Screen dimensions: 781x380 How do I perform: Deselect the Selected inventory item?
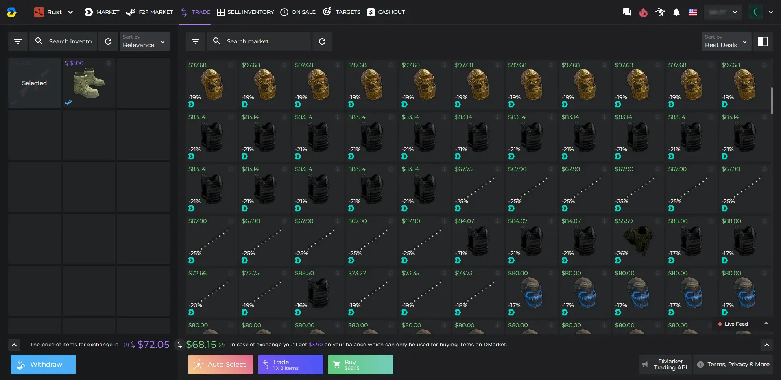pyautogui.click(x=35, y=83)
